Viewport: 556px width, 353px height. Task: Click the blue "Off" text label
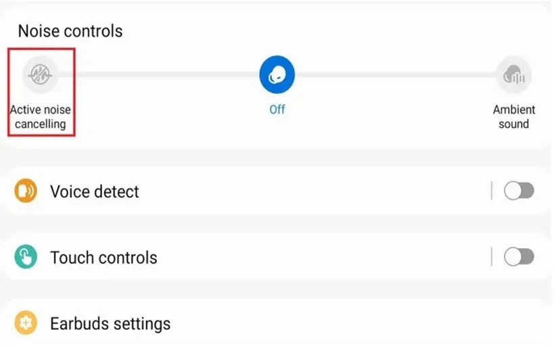(x=277, y=110)
